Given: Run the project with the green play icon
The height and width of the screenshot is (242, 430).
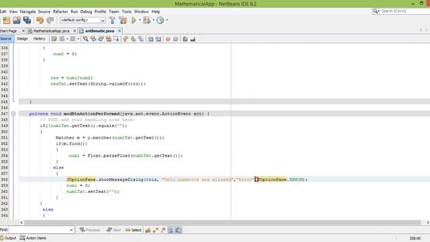Looking at the screenshot, I should coord(134,20).
